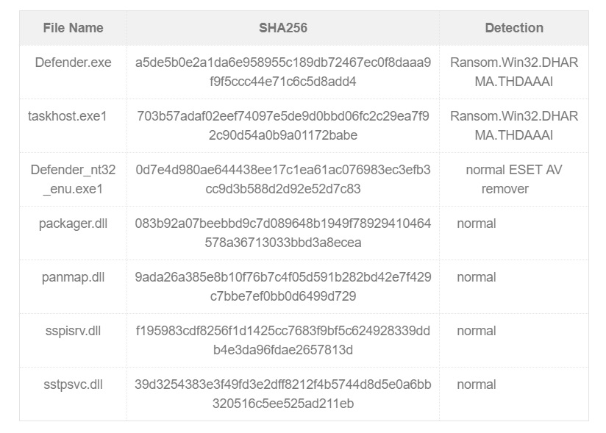606x433 pixels.
Task: Click the SHA256 column header
Action: click(283, 28)
